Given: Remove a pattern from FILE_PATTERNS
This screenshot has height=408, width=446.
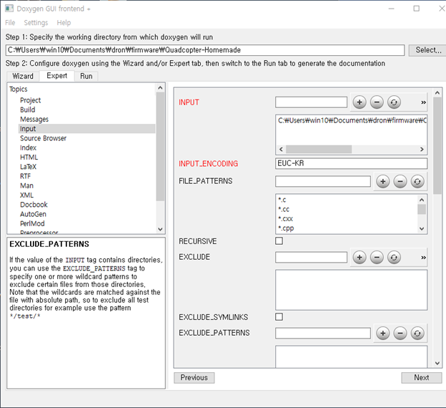Looking at the screenshot, I should [400, 181].
